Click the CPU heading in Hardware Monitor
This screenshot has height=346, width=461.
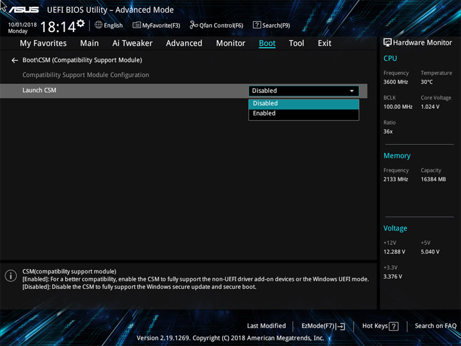click(x=390, y=58)
